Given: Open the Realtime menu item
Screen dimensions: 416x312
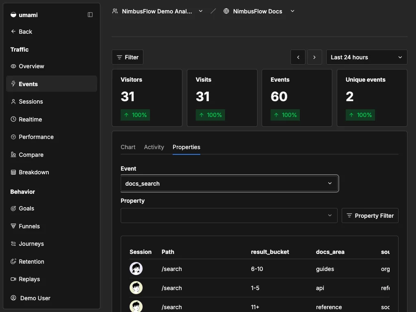Looking at the screenshot, I should (52, 119).
